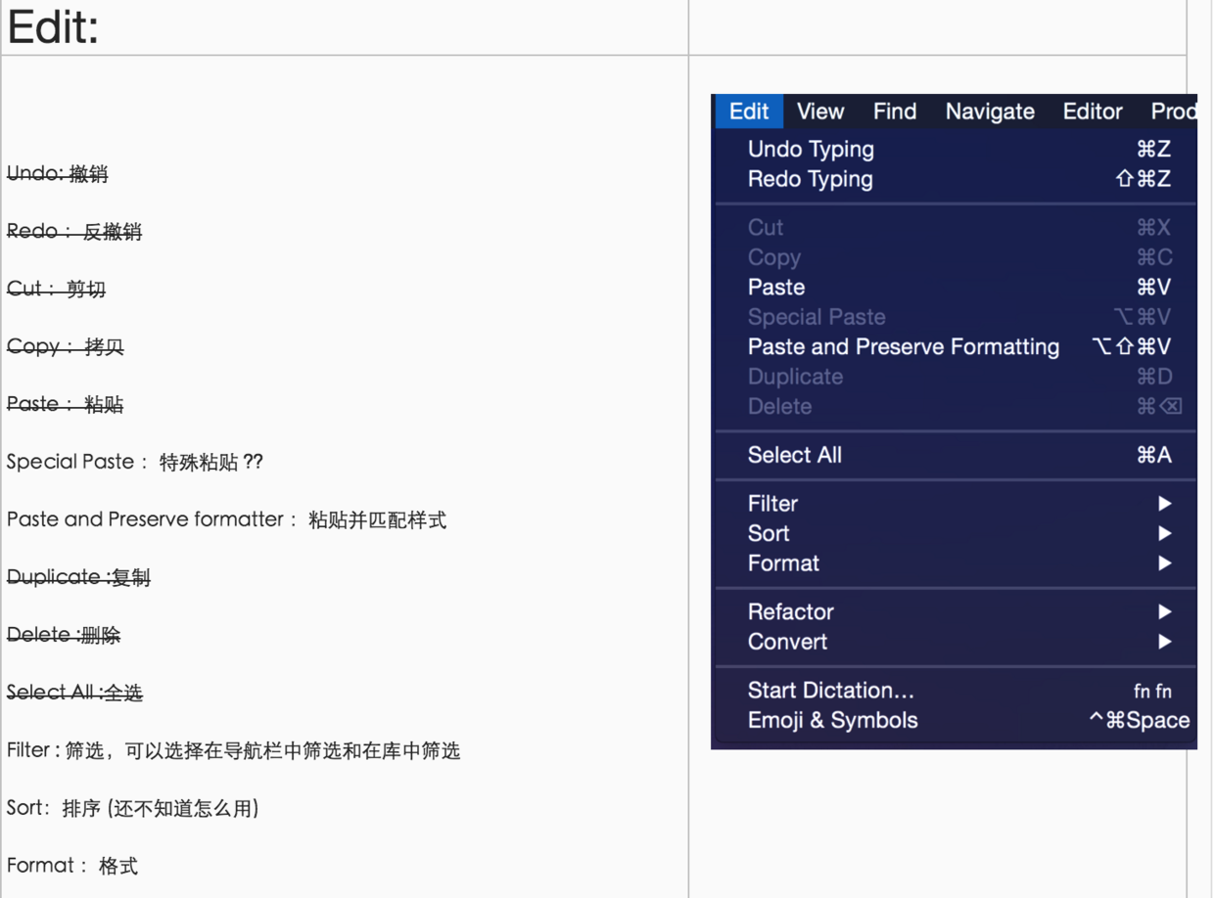Image resolution: width=1214 pixels, height=898 pixels.
Task: Click the Format: 格式 line
Action: click(x=72, y=866)
